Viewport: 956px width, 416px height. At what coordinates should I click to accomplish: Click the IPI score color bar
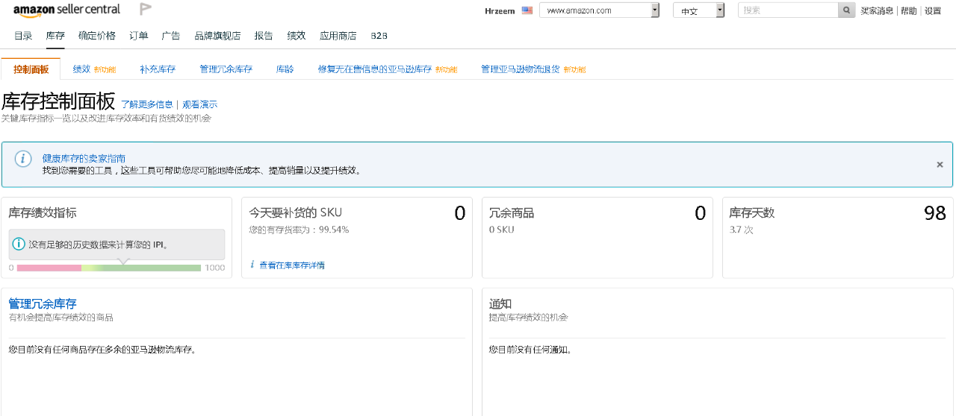coord(108,268)
